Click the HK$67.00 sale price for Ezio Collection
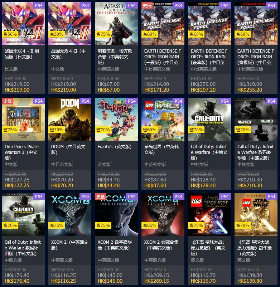280x287 pixels. pos(108,90)
